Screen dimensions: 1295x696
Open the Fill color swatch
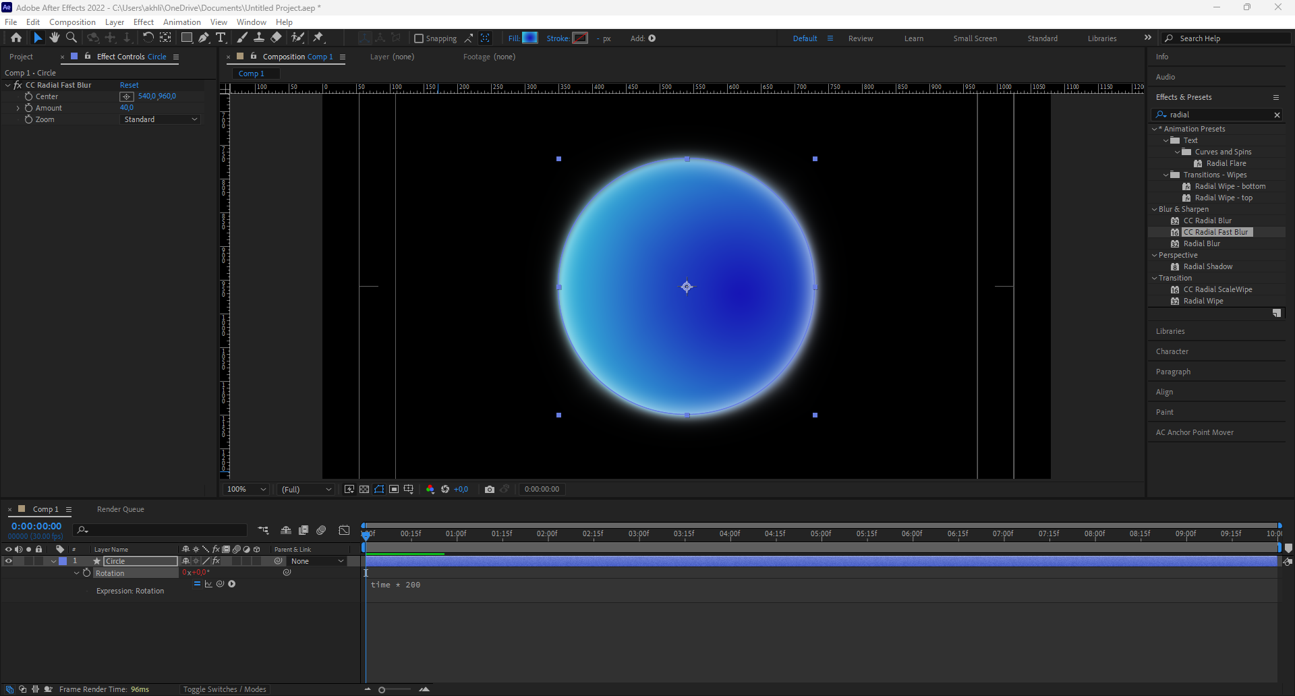(530, 38)
